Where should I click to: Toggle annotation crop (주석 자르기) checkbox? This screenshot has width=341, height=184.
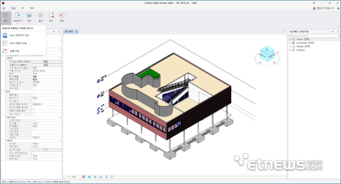[x=33, y=114]
